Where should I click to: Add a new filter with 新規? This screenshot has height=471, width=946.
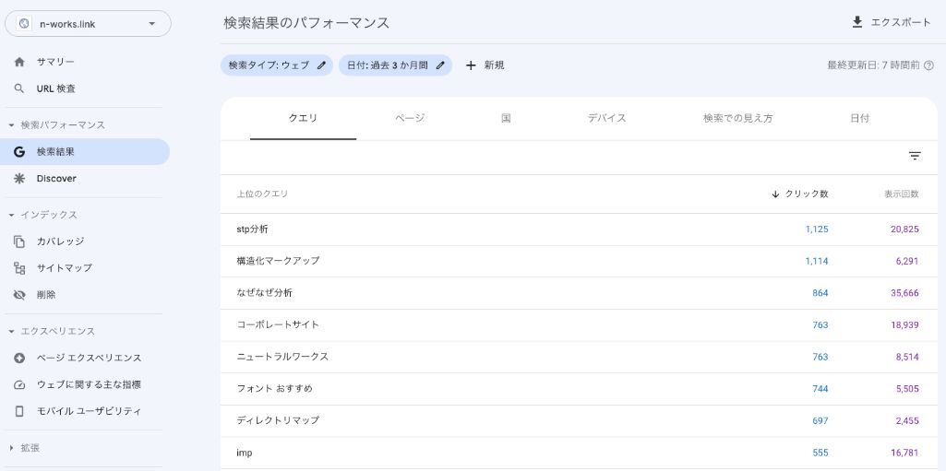[x=485, y=65]
